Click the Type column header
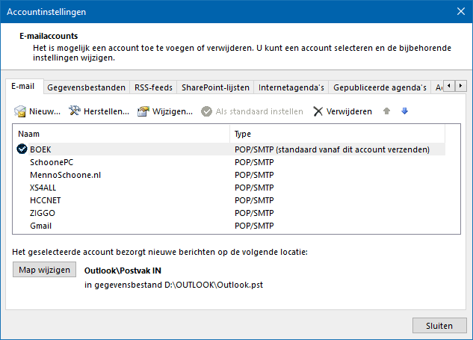This screenshot has width=473, height=340. [x=337, y=134]
